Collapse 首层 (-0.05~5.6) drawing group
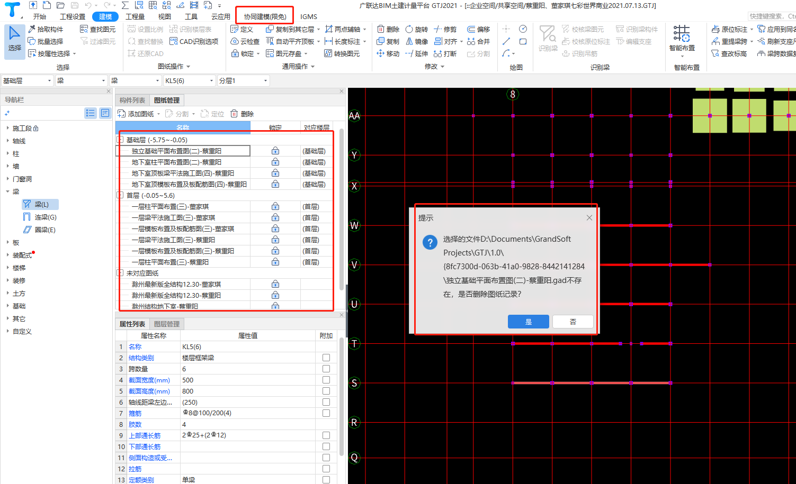The height and width of the screenshot is (484, 796). pyautogui.click(x=120, y=195)
